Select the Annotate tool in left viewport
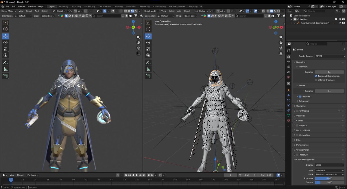The image size is (347, 189). click(5, 63)
